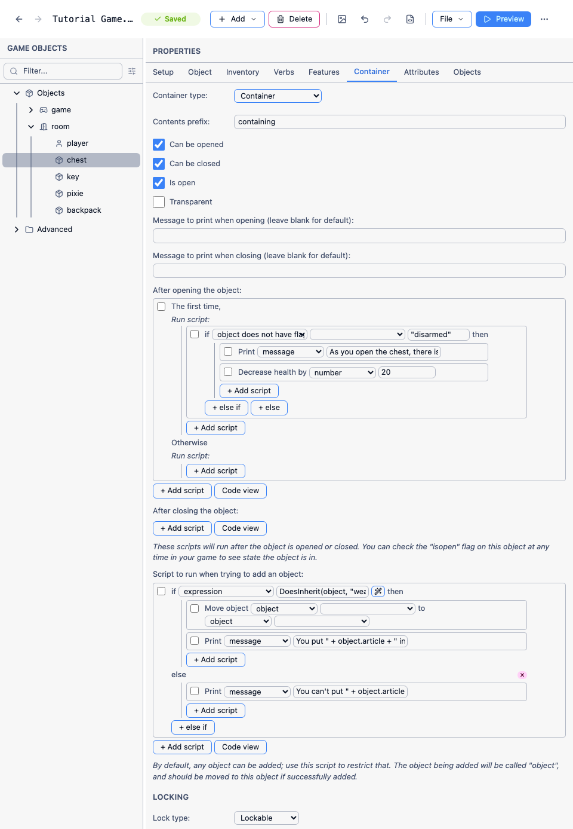The image size is (573, 829).
Task: Click the back arrow icon
Action: tap(19, 19)
